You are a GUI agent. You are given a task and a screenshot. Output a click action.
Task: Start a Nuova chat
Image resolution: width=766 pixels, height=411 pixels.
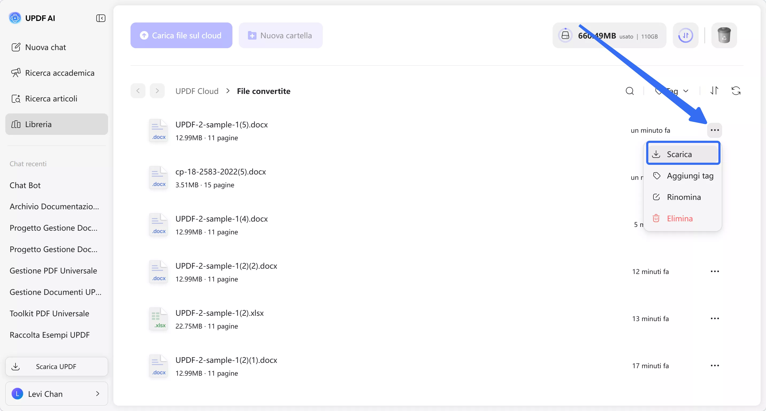click(x=45, y=47)
